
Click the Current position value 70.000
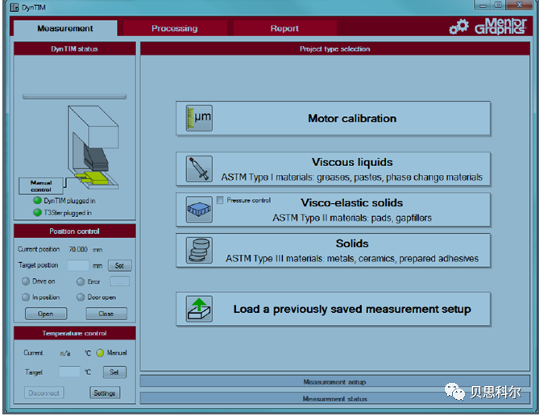(78, 249)
